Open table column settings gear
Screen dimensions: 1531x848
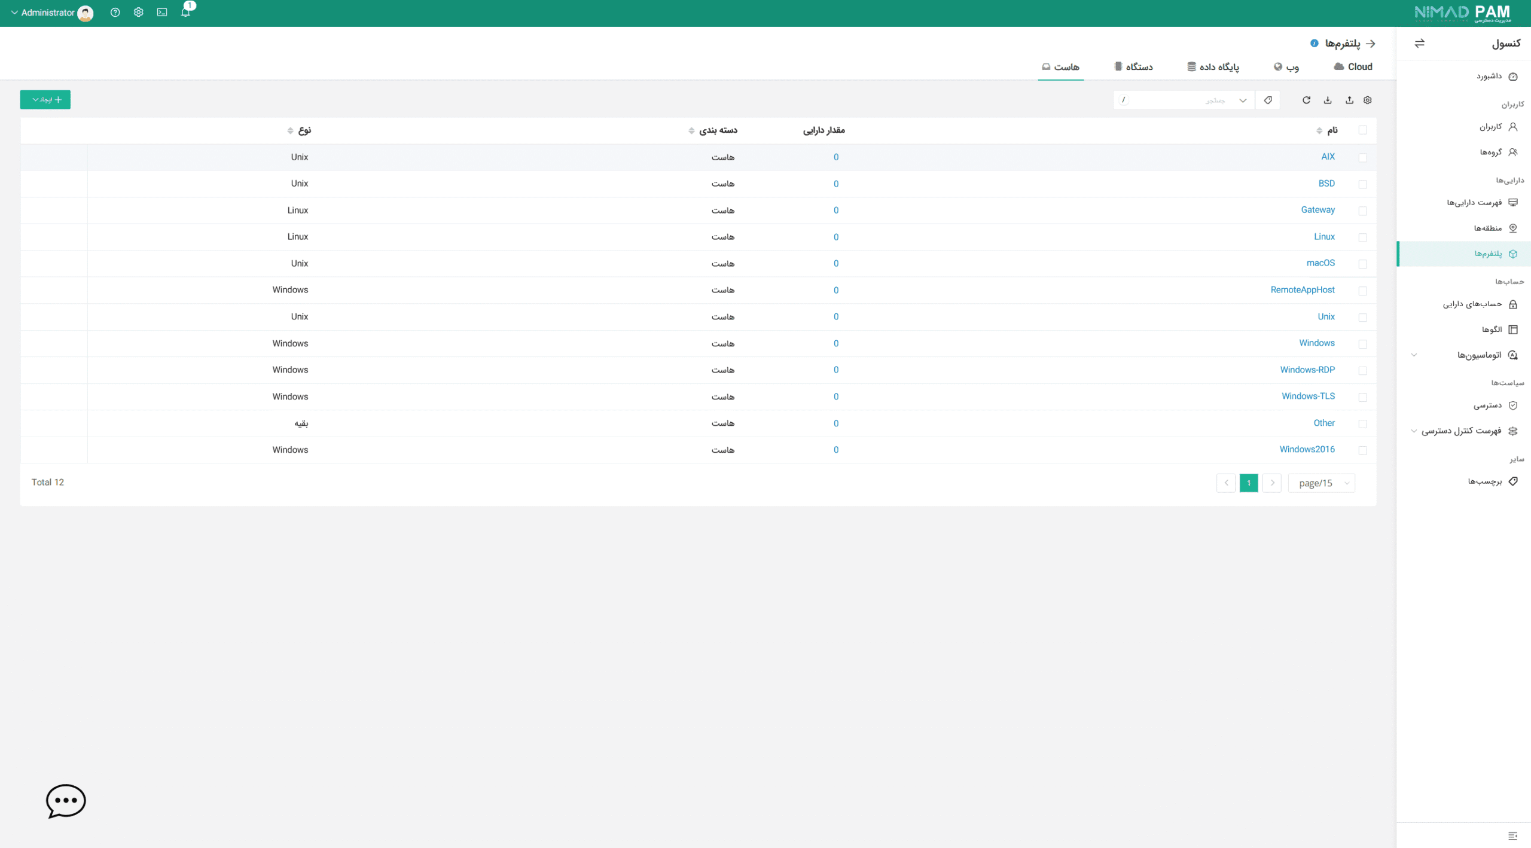pos(1368,100)
